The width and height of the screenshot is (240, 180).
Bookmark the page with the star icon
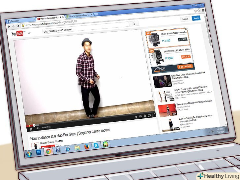[x=199, y=11]
